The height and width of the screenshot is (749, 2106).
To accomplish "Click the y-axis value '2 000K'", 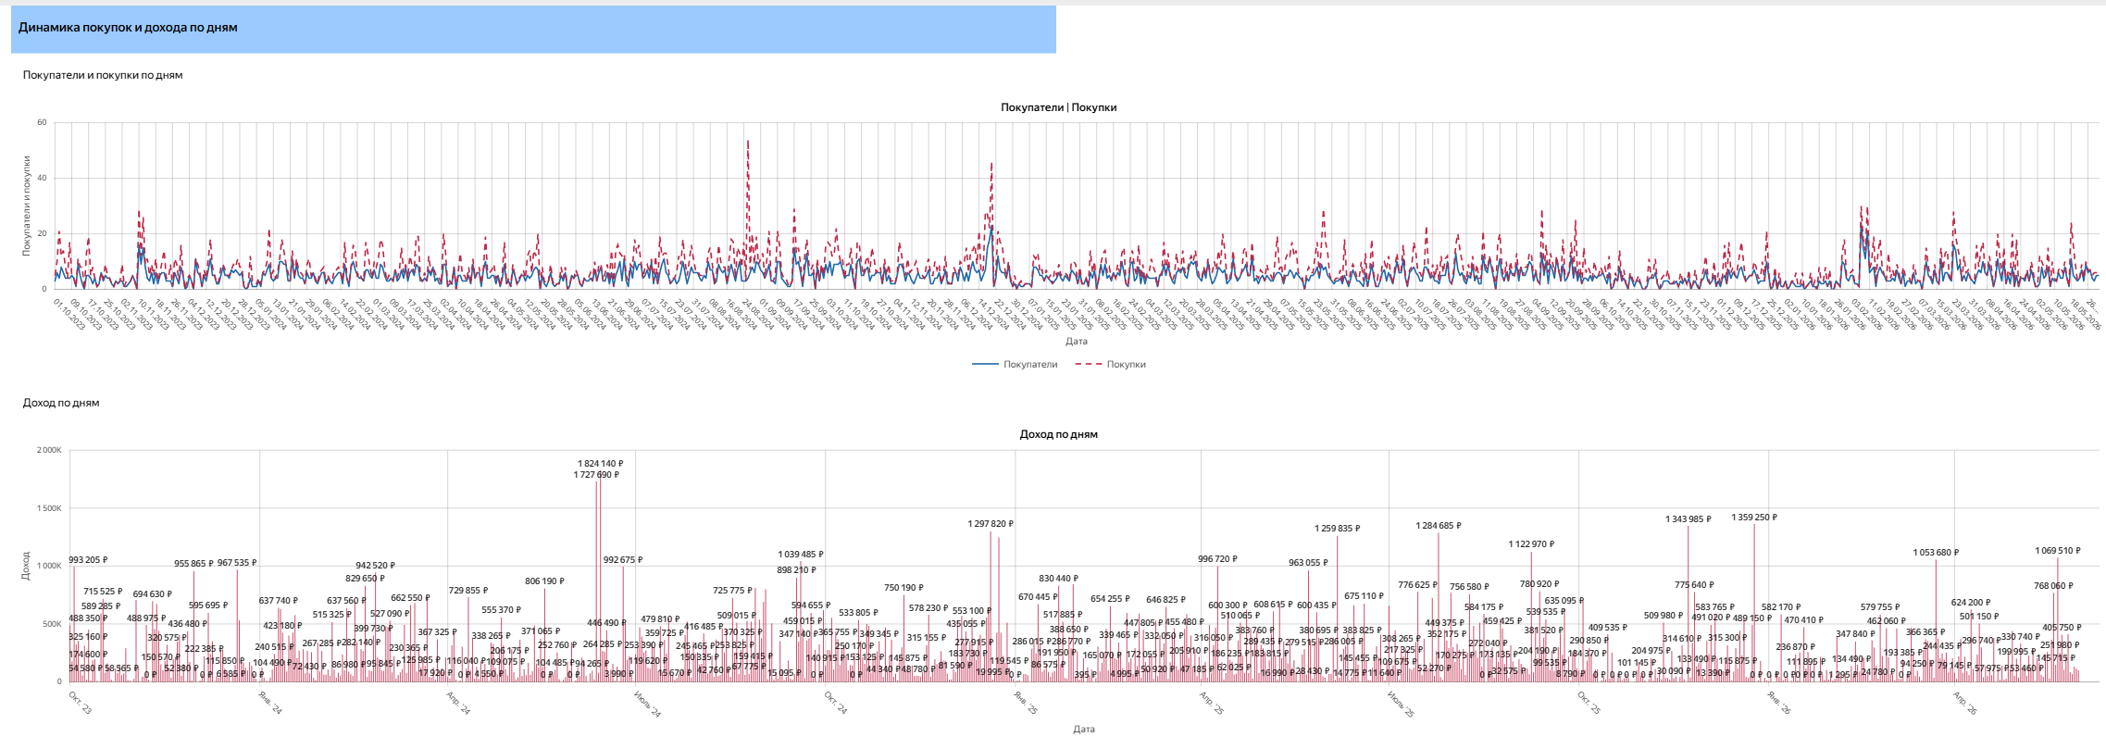I will (x=49, y=451).
